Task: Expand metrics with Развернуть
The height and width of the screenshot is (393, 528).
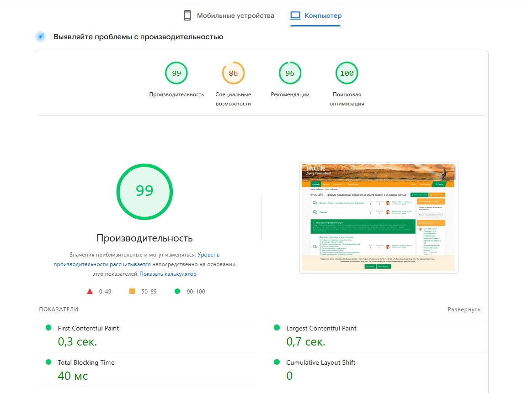Action: [464, 309]
